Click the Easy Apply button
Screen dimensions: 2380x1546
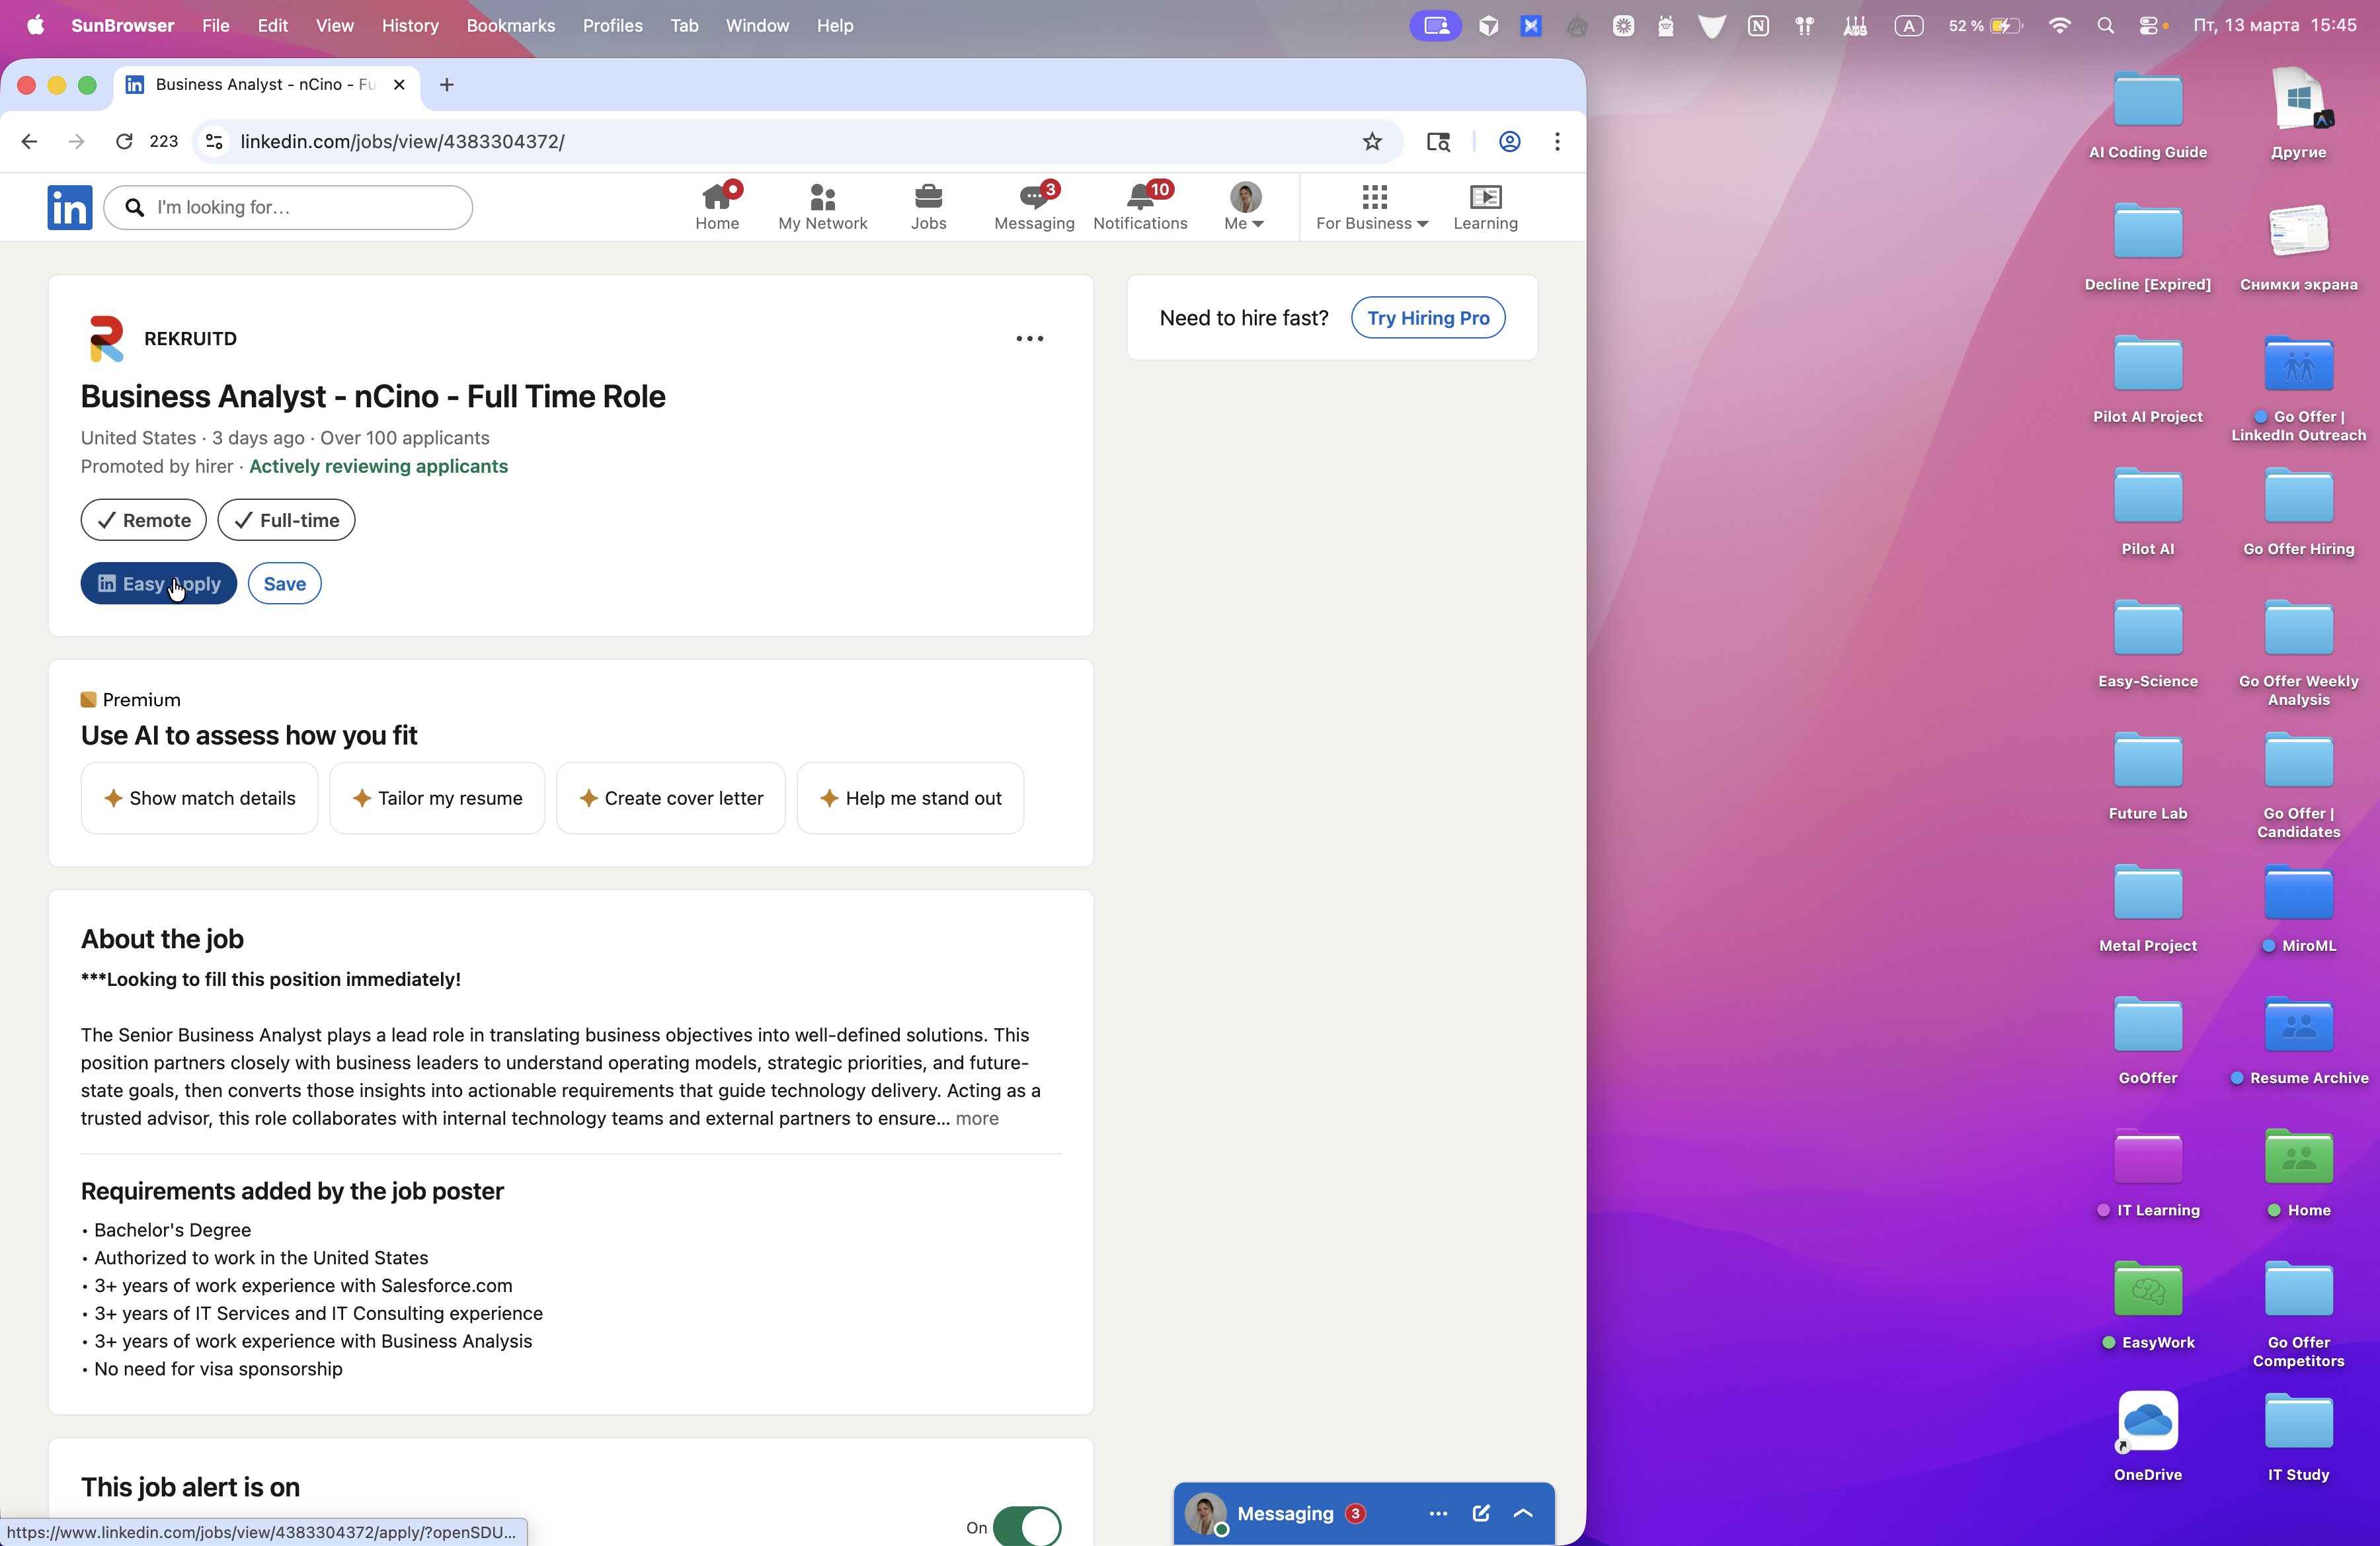tap(158, 583)
